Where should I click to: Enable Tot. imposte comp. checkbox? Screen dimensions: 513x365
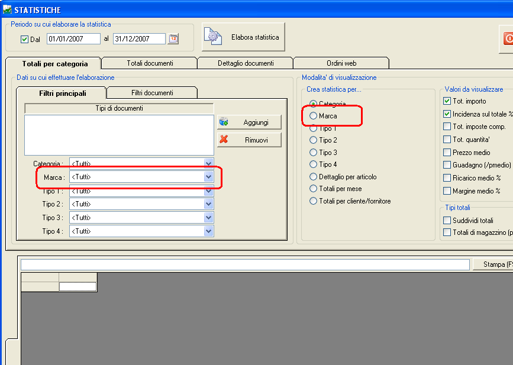click(447, 126)
